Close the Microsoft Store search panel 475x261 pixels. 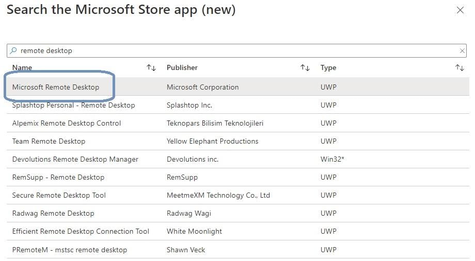click(460, 10)
